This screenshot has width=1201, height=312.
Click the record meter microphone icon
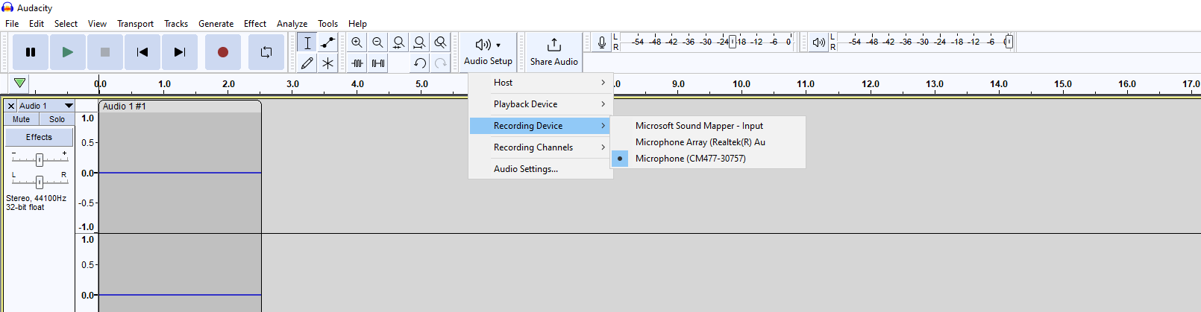(602, 42)
